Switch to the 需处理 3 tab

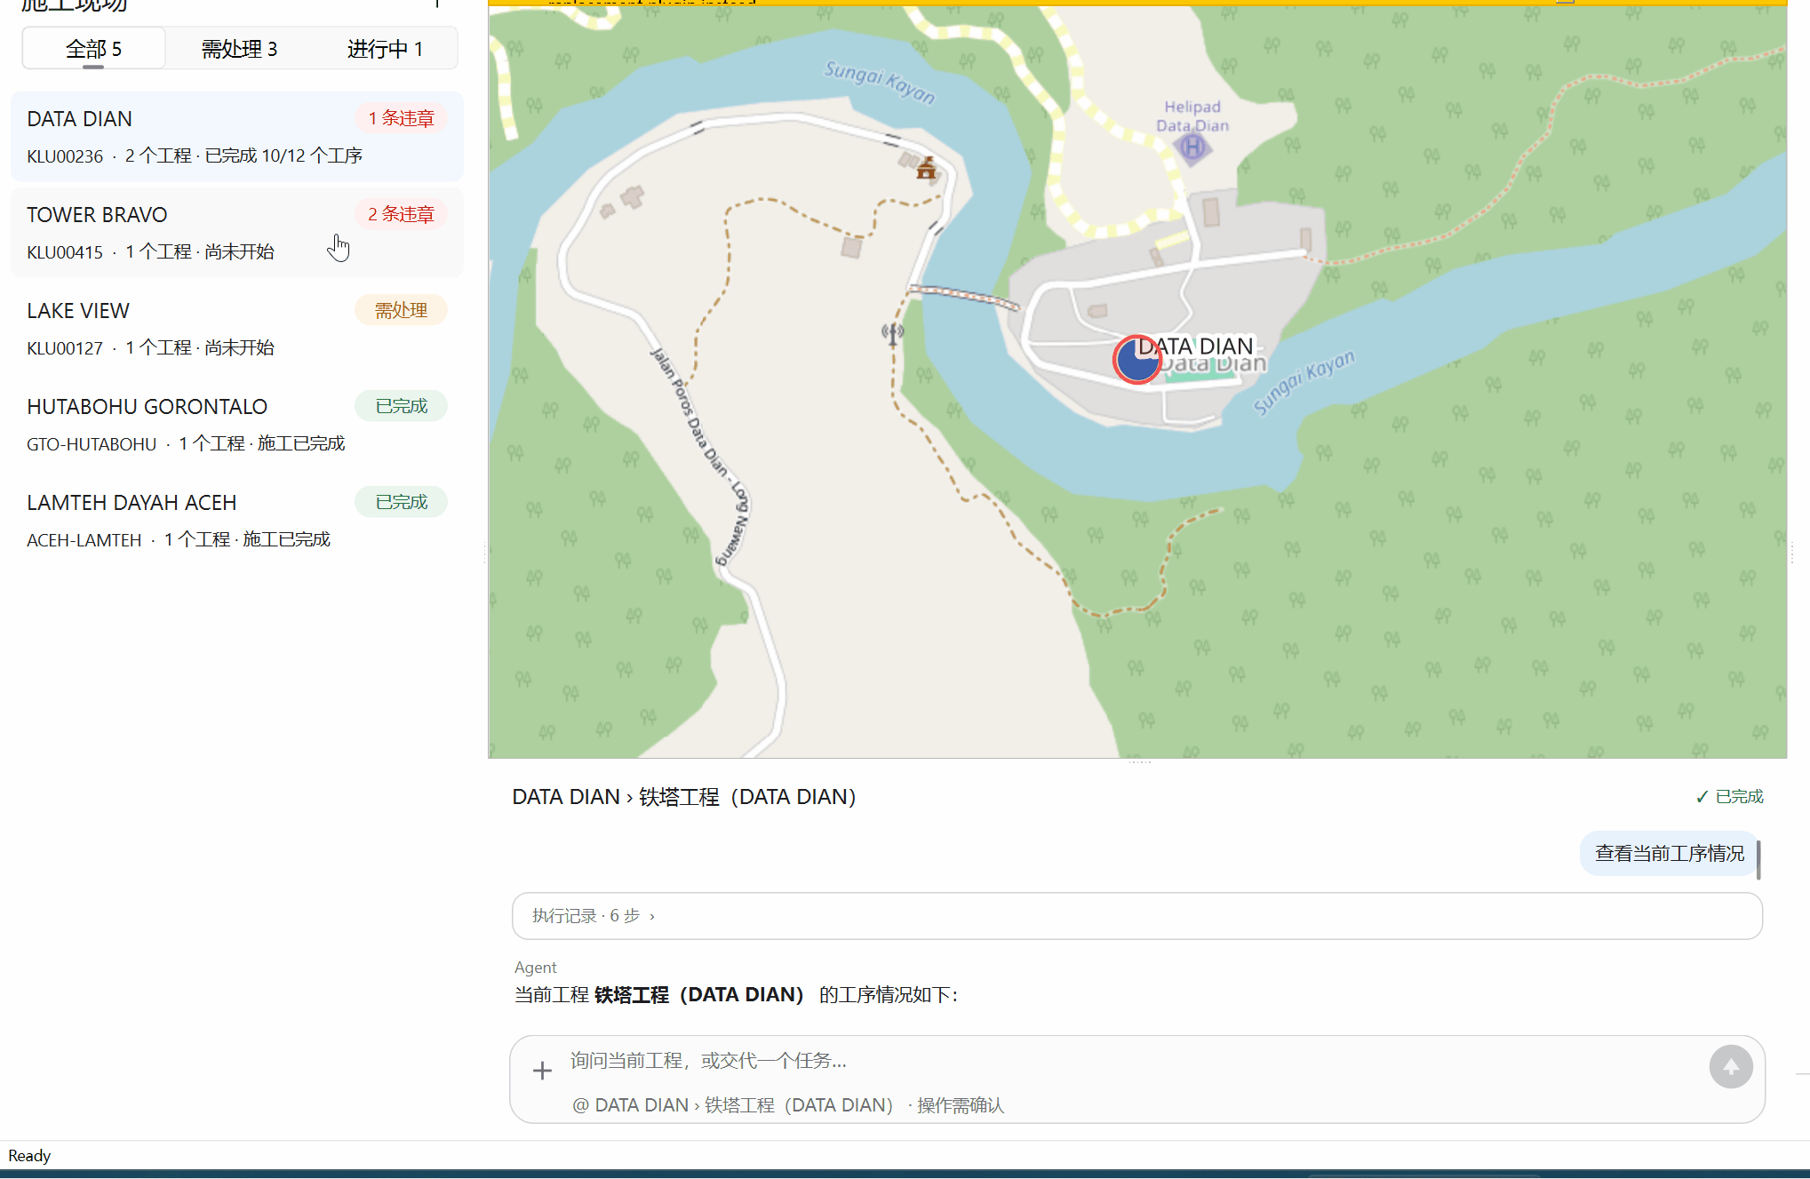point(239,48)
